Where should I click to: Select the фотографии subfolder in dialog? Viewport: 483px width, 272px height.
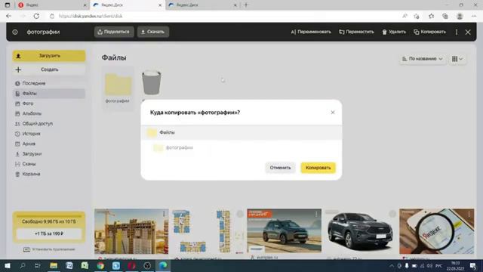pyautogui.click(x=241, y=148)
